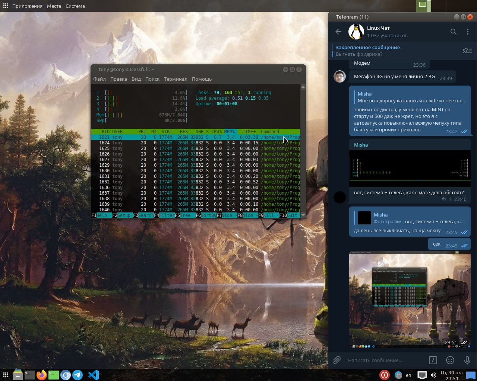Open avatar of the Мегафон 4G message sender
This screenshot has height=381, width=477.
click(x=339, y=76)
